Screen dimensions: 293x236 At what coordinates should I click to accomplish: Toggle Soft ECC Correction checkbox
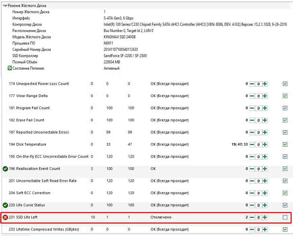pos(285,193)
